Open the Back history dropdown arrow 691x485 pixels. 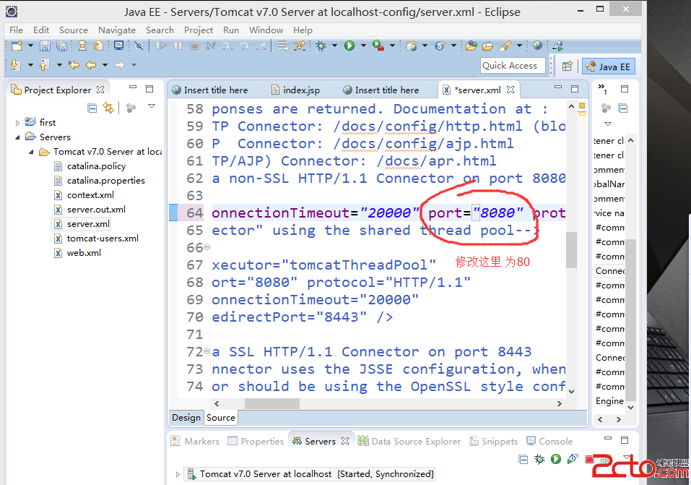(105, 65)
